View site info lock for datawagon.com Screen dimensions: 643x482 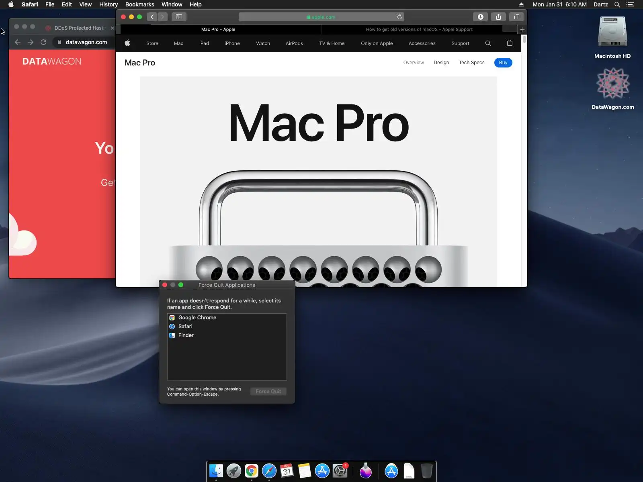pyautogui.click(x=59, y=42)
